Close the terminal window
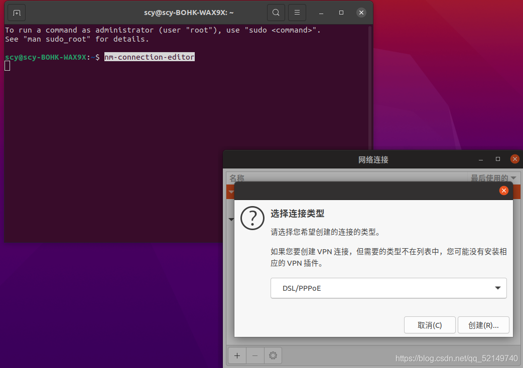Viewport: 523px width, 368px height. point(361,13)
